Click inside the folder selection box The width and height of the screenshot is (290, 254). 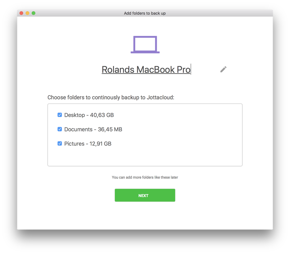pyautogui.click(x=145, y=157)
